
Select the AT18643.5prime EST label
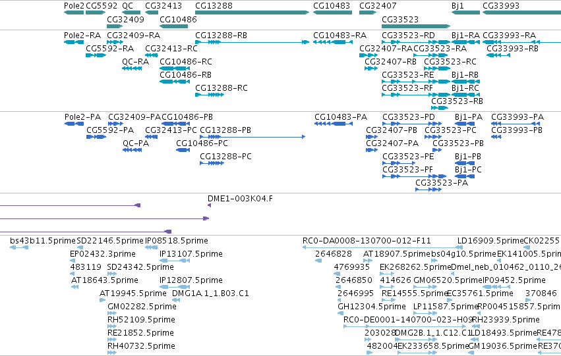(105, 281)
